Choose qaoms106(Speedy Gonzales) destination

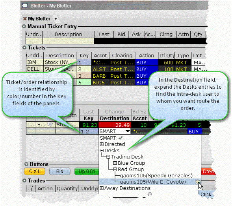click(x=156, y=176)
